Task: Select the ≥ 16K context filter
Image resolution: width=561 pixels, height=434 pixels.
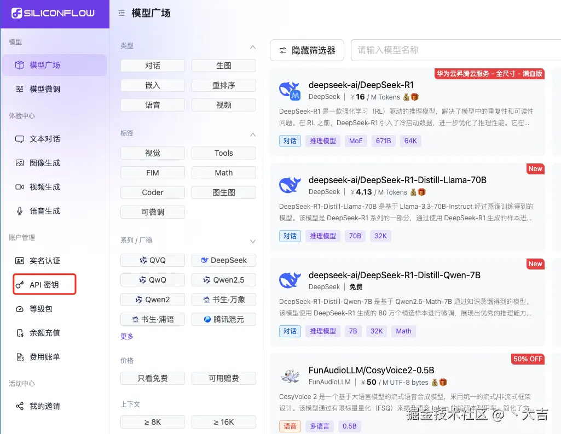Action: pos(224,422)
